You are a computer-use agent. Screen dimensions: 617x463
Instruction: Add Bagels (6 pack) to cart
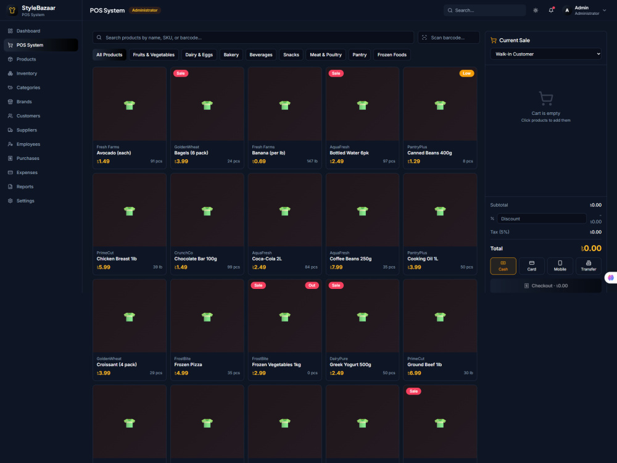click(207, 118)
